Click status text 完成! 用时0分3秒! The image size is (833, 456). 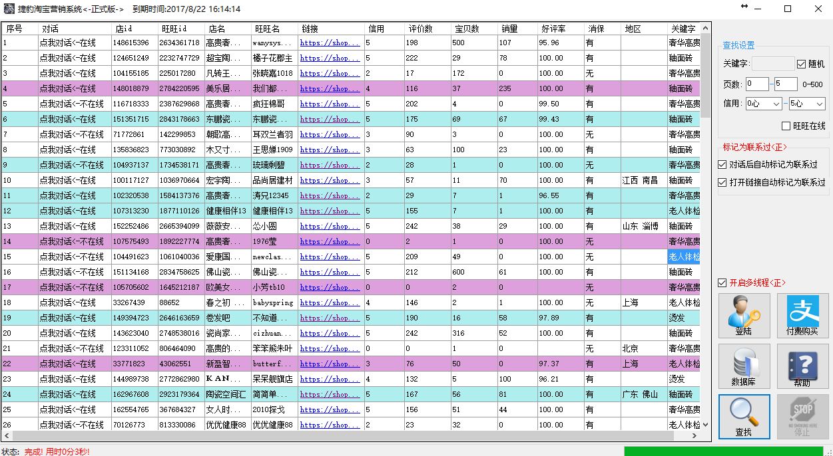[57, 451]
